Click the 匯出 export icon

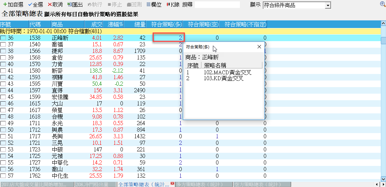pos(70,4)
